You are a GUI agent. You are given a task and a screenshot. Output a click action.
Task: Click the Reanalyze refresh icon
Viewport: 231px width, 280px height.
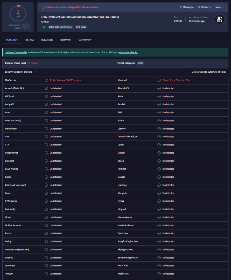[181, 7]
